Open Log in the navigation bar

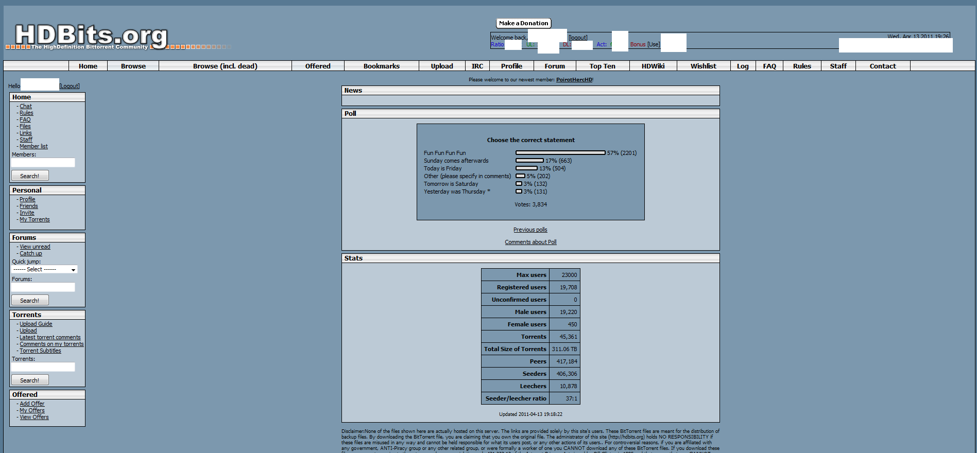743,66
